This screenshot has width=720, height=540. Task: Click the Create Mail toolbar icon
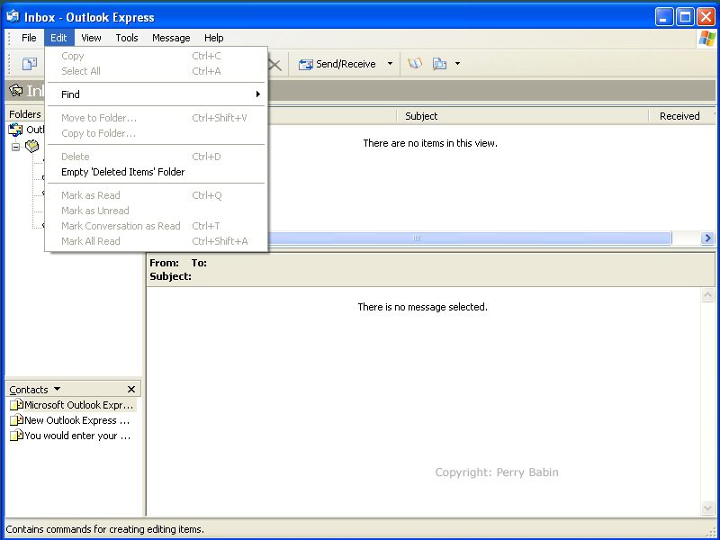[29, 64]
